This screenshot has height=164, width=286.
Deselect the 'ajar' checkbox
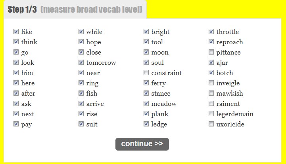tap(211, 62)
